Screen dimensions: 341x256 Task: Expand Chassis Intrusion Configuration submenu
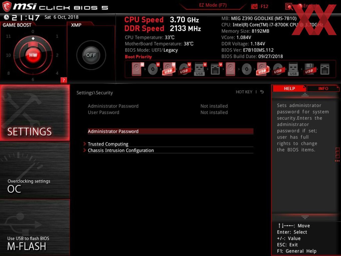coord(170,150)
